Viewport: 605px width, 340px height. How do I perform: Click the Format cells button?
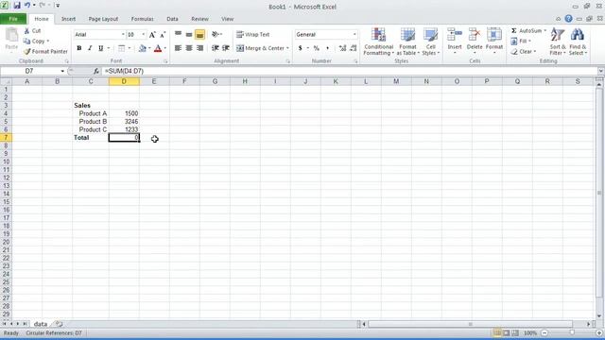[x=493, y=42]
